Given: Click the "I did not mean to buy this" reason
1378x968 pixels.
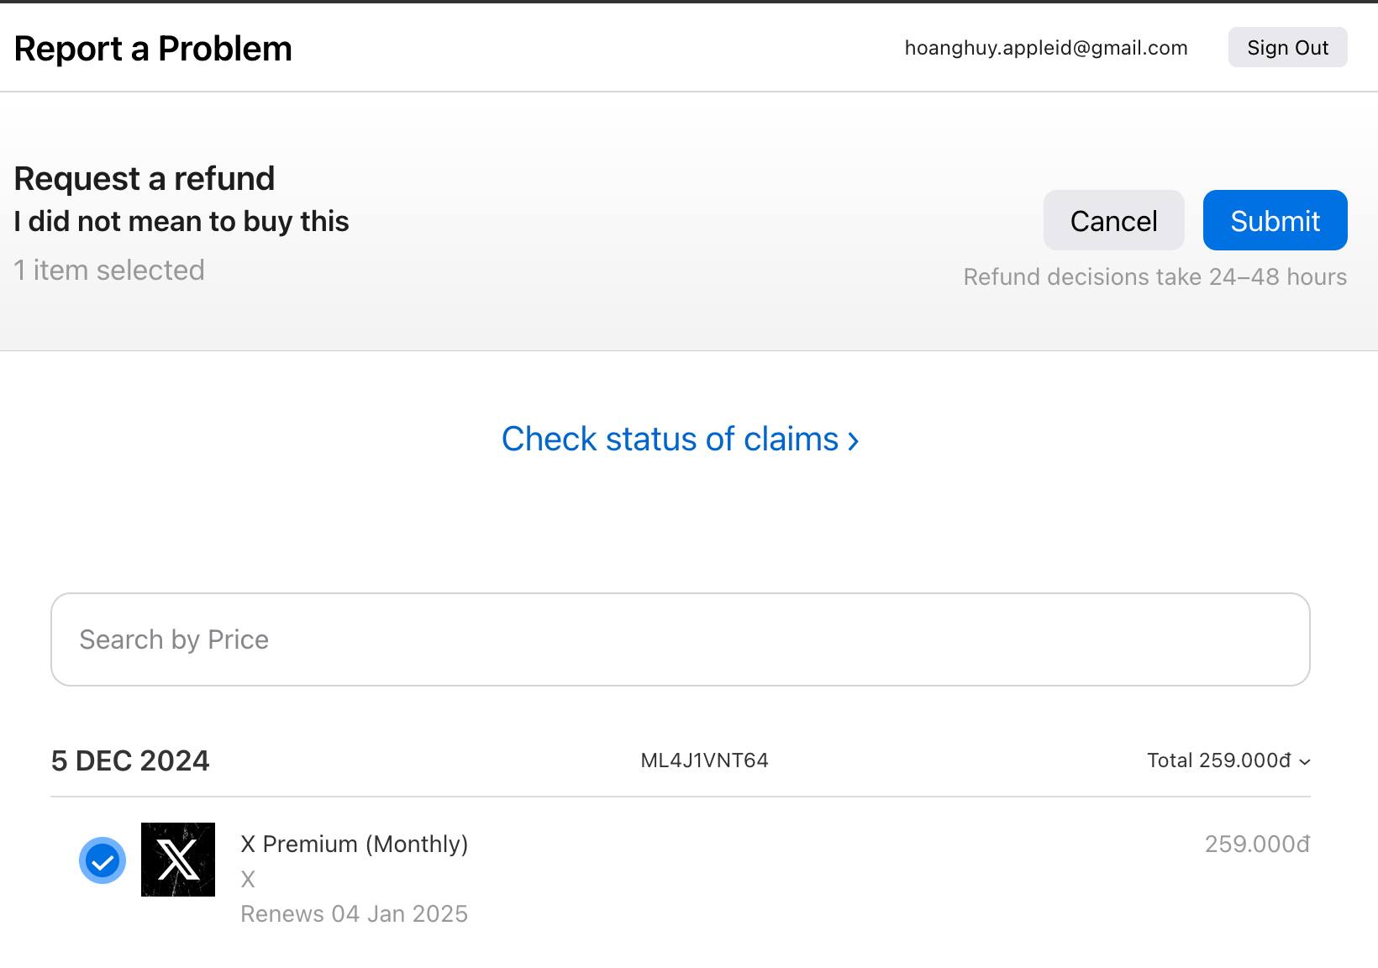Looking at the screenshot, I should pos(181,221).
